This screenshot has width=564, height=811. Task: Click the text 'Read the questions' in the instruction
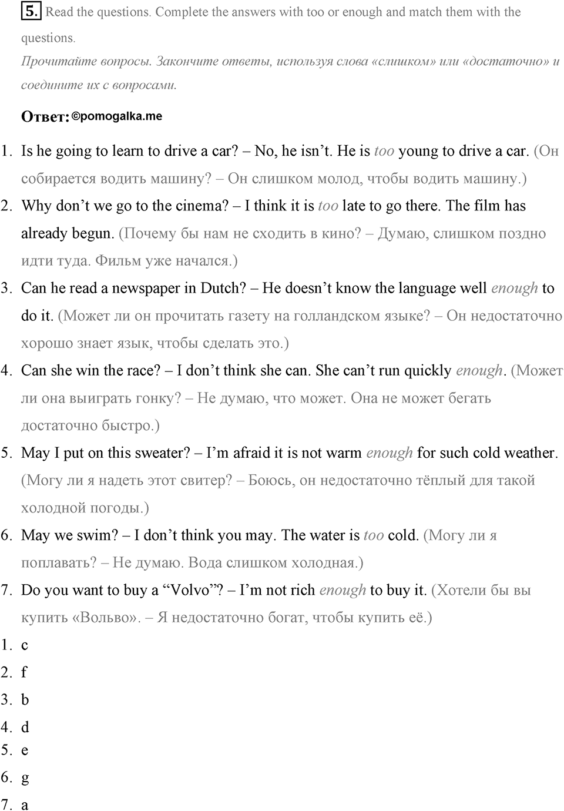point(98,12)
